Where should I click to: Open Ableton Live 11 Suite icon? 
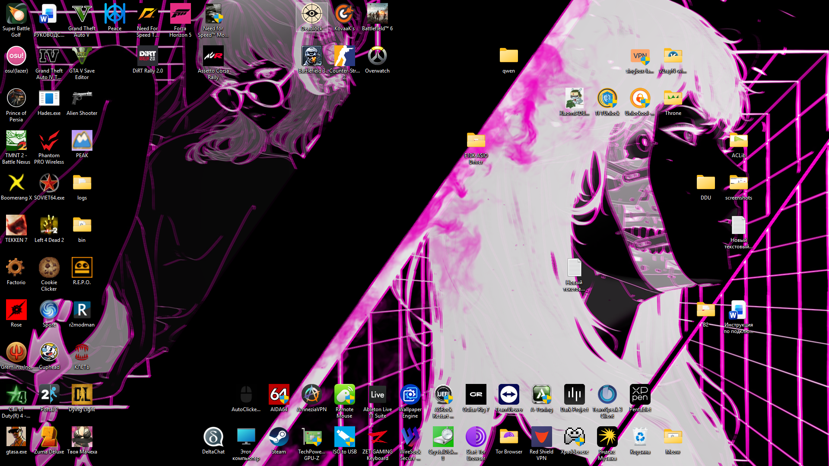(x=378, y=401)
